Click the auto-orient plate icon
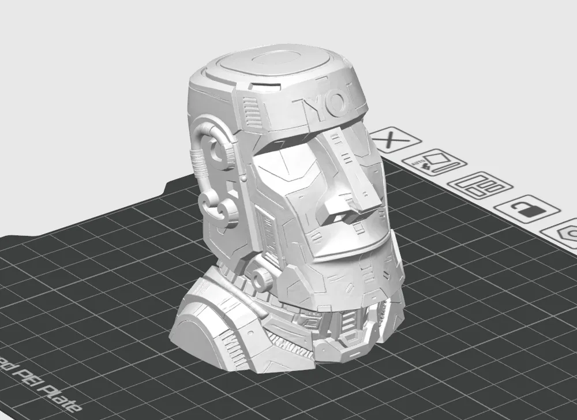Viewport: 577px width, 420px height. (x=434, y=162)
